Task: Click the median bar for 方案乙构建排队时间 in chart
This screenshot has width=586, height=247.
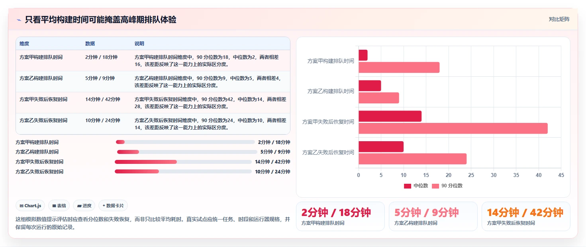Action: pos(370,86)
